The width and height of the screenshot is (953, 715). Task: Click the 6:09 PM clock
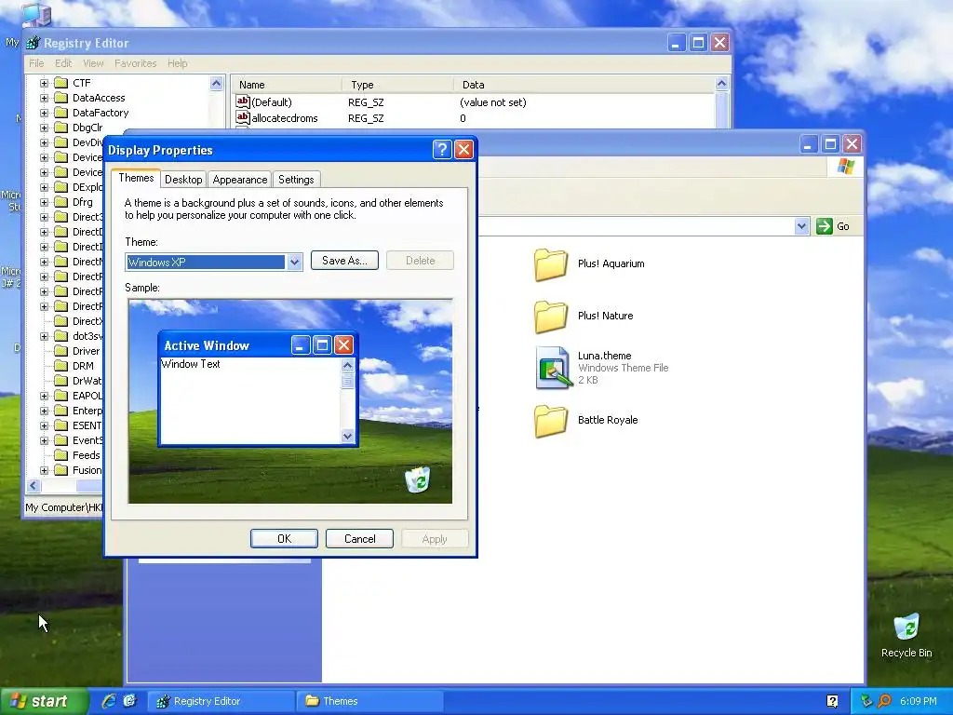[x=918, y=701]
